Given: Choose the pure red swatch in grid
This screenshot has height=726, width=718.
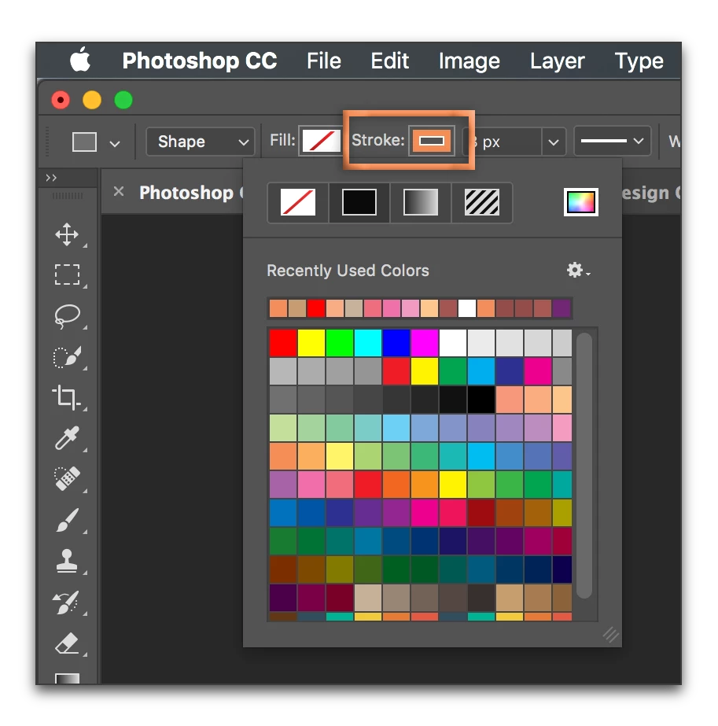Looking at the screenshot, I should [x=283, y=343].
